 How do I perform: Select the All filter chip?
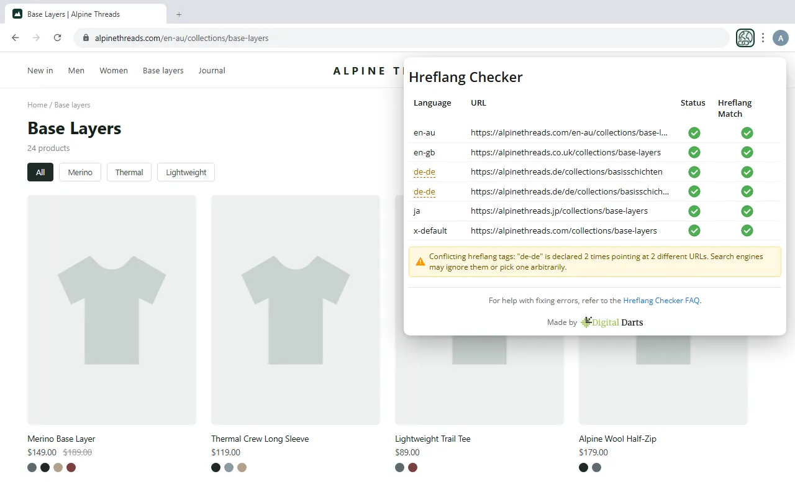(40, 172)
